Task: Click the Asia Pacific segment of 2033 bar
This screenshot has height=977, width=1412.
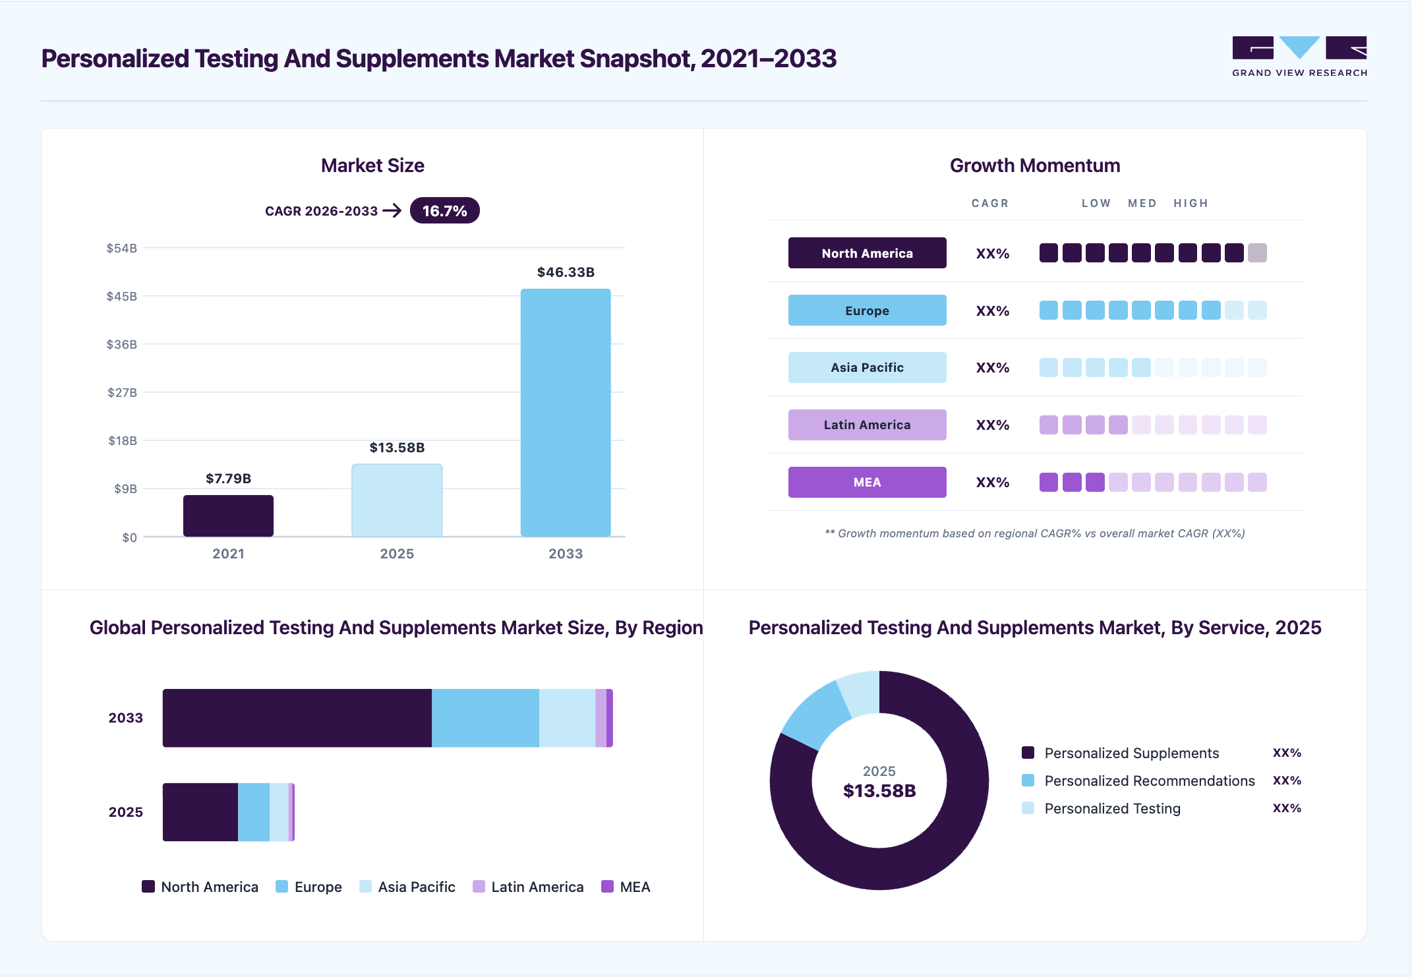Action: 567,718
